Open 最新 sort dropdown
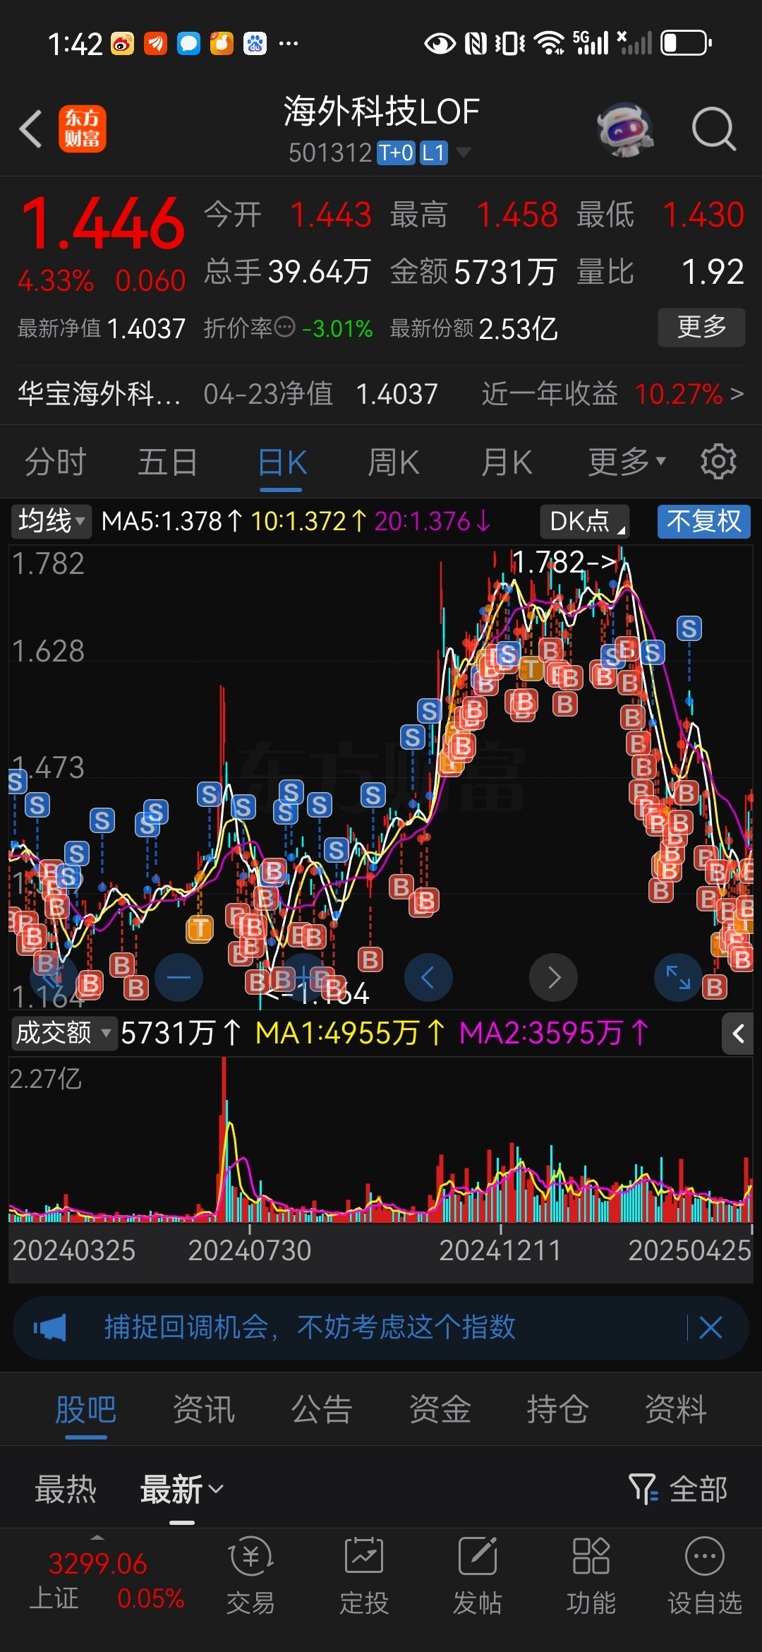This screenshot has height=1652, width=762. pos(182,1489)
